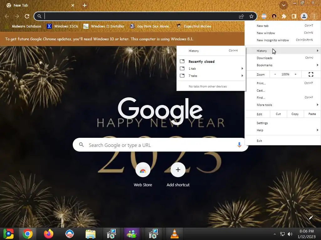Viewport: 321px width, 240px height.
Task: Open full History page from submenu Ctrl+H
Action: (211, 51)
